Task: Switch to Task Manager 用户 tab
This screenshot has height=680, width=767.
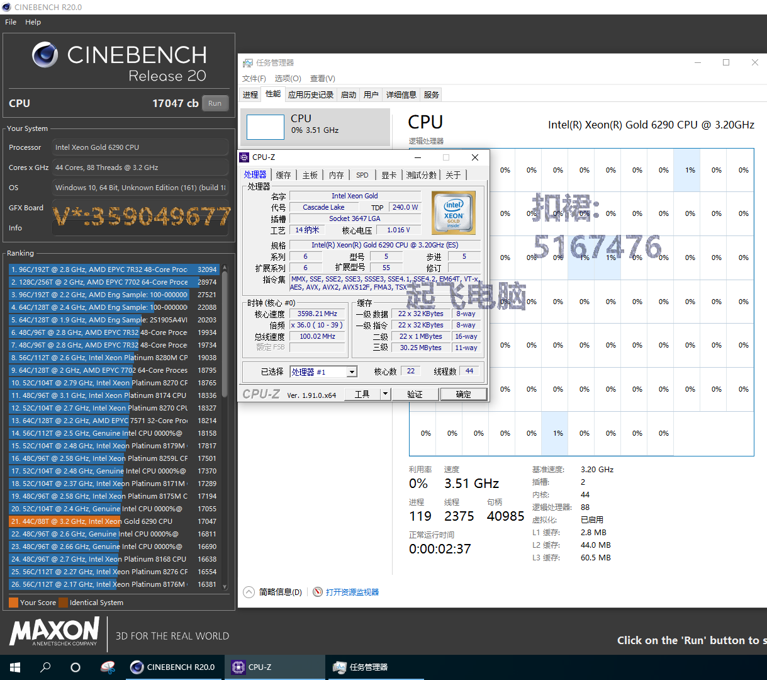Action: click(x=371, y=95)
